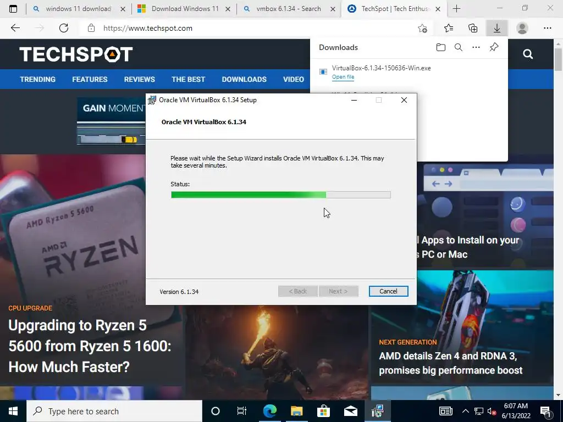
Task: Open the Edge profile avatar
Action: pos(522,28)
